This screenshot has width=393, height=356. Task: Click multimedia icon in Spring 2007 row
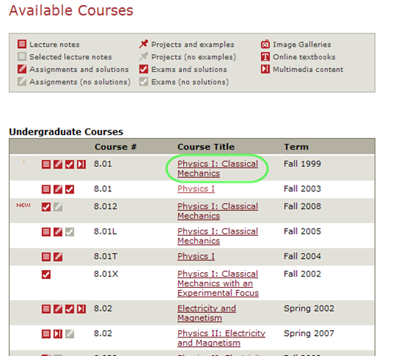(x=58, y=334)
